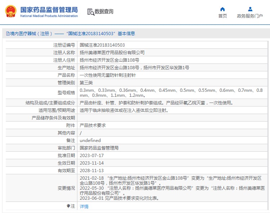Select the 2021-02-18 change record line
This screenshot has height=213, width=270.
[171, 181]
